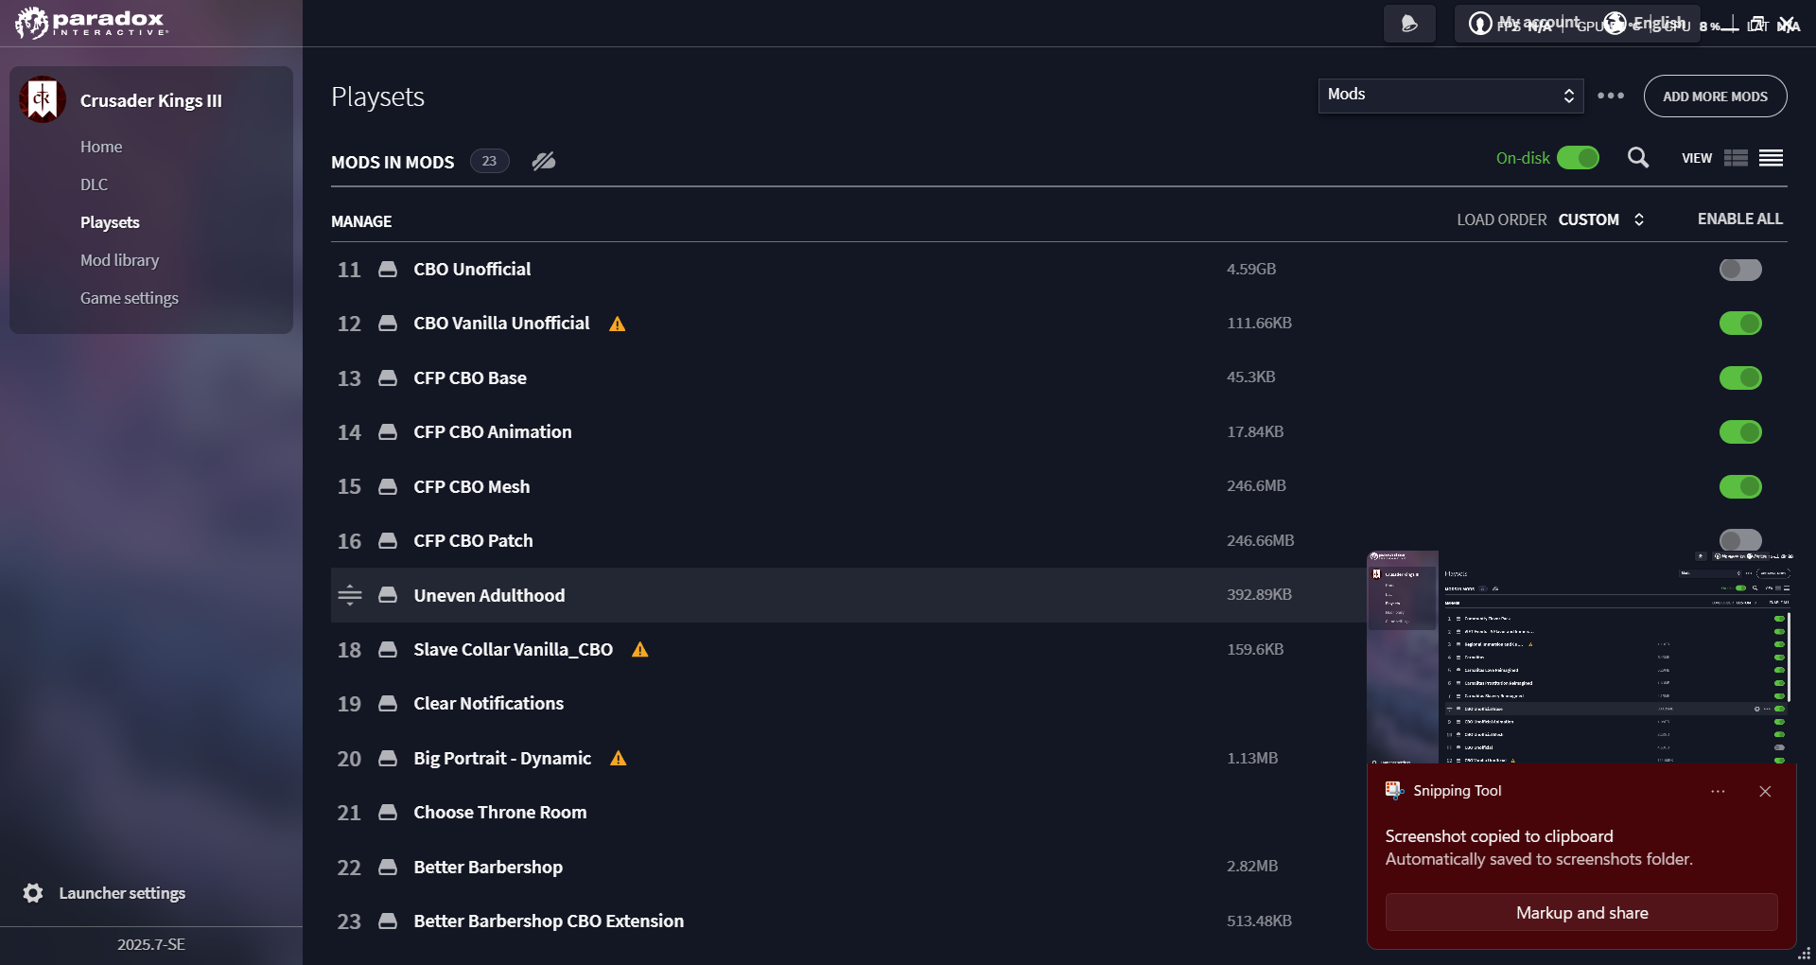Open Snipping Tool notification options dots
This screenshot has width=1816, height=965.
[x=1718, y=791]
